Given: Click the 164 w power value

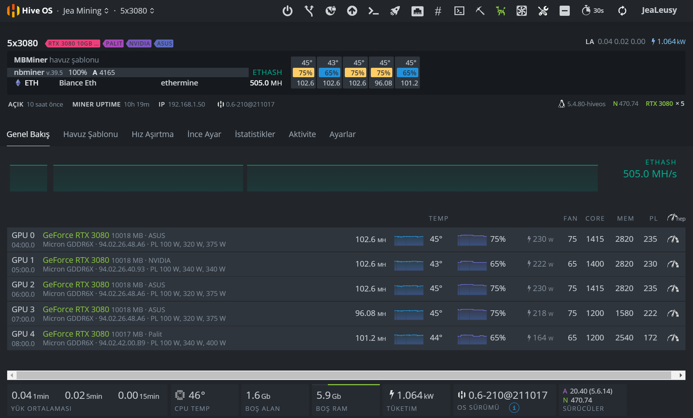Looking at the screenshot, I should pos(540,338).
